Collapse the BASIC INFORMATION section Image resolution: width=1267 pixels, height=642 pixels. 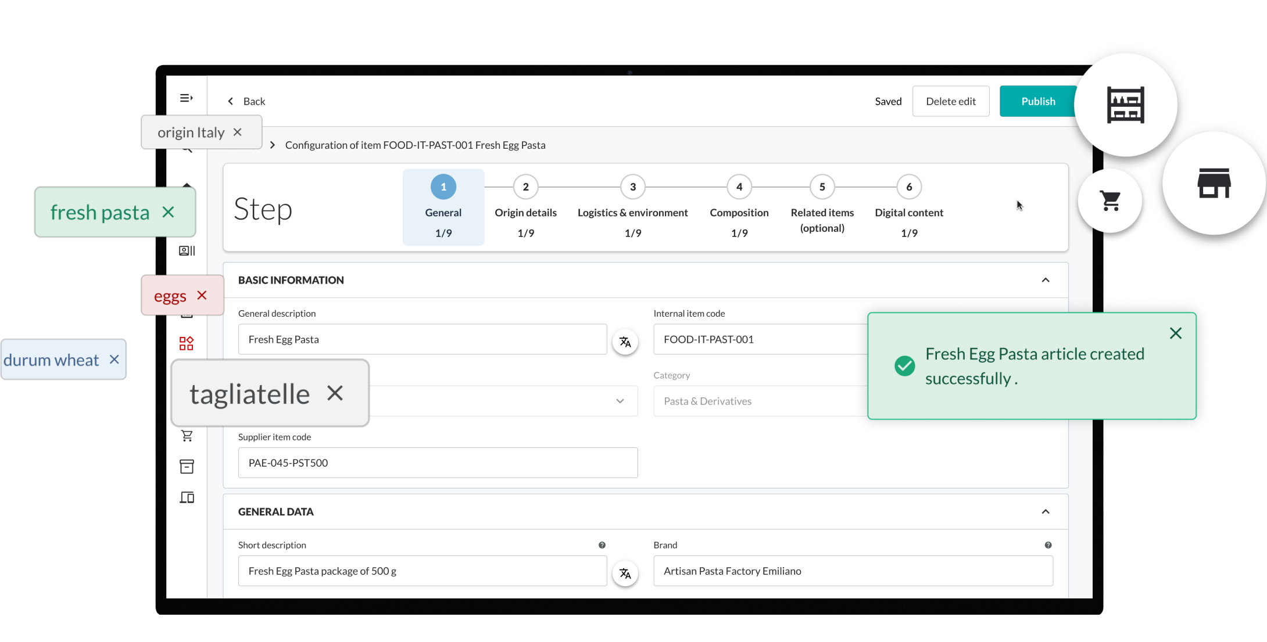[1045, 280]
